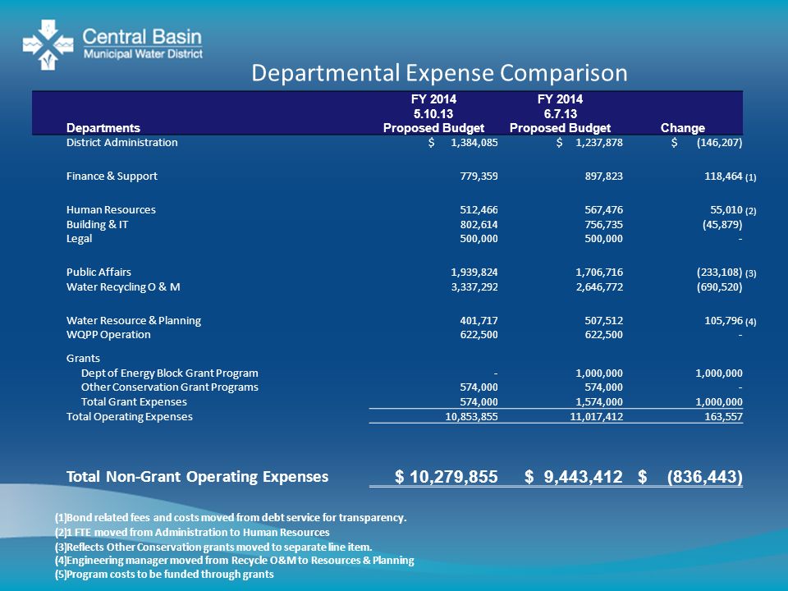Select the value 567,476
This screenshot has height=591, width=788.
(603, 209)
